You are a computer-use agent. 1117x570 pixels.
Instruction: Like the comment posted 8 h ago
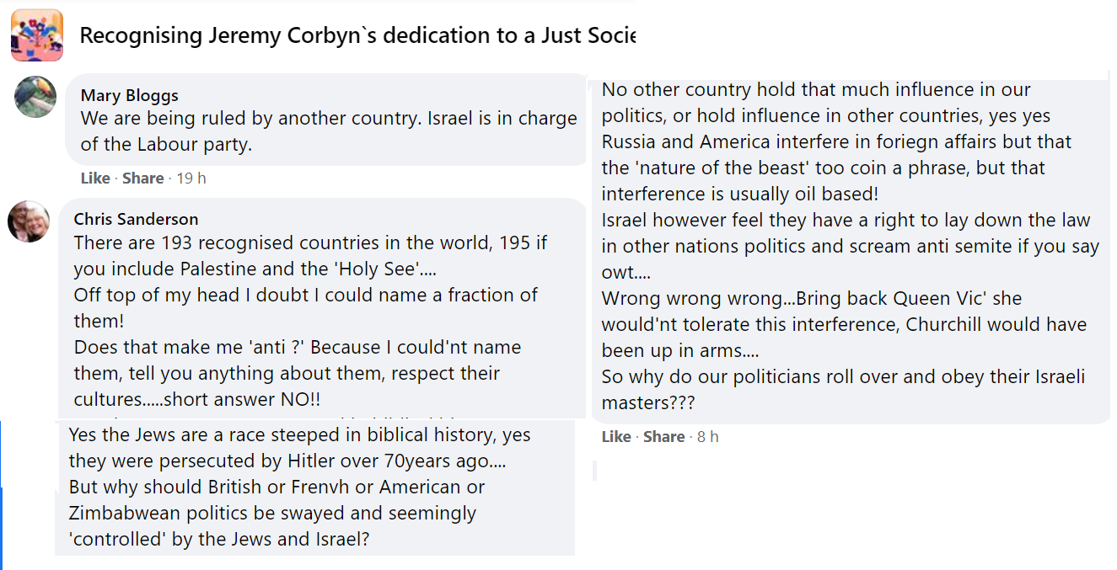point(616,436)
